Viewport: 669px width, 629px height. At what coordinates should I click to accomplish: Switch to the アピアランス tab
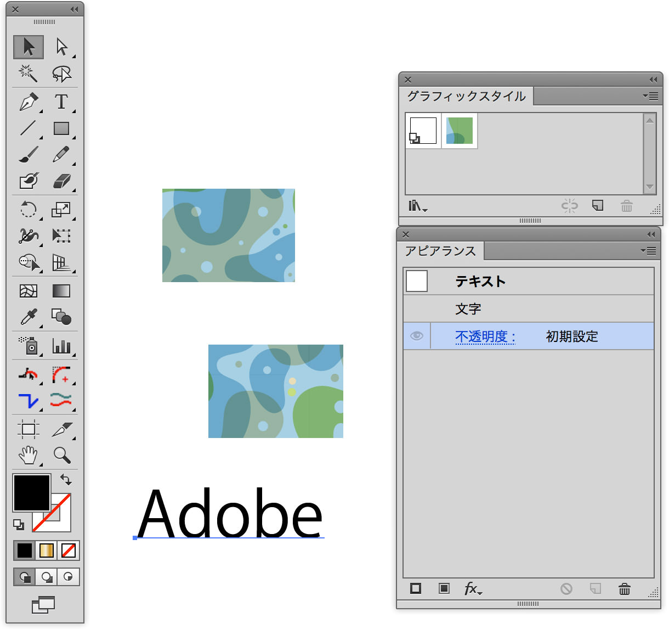click(x=440, y=251)
